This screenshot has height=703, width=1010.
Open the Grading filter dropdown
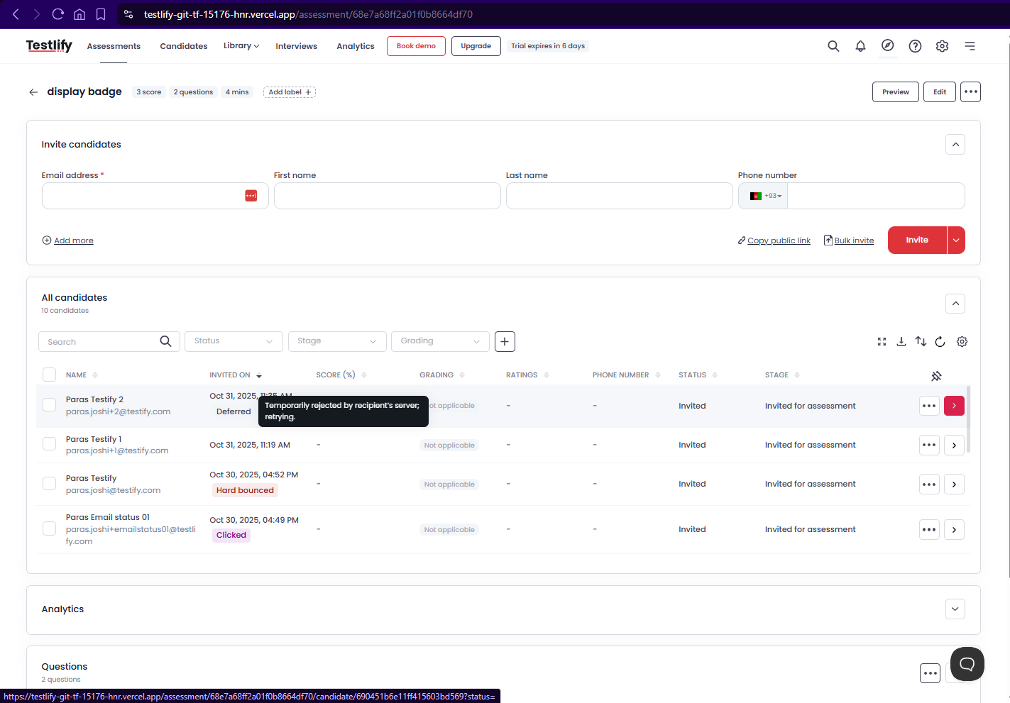click(440, 341)
